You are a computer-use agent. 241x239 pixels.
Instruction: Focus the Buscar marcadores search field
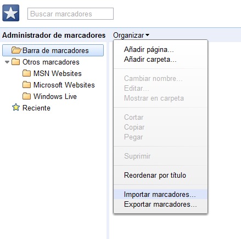pos(70,14)
